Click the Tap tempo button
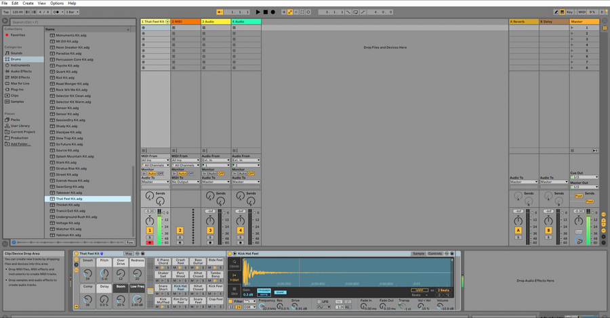Viewport: 610px width, 318px height. tap(6, 12)
